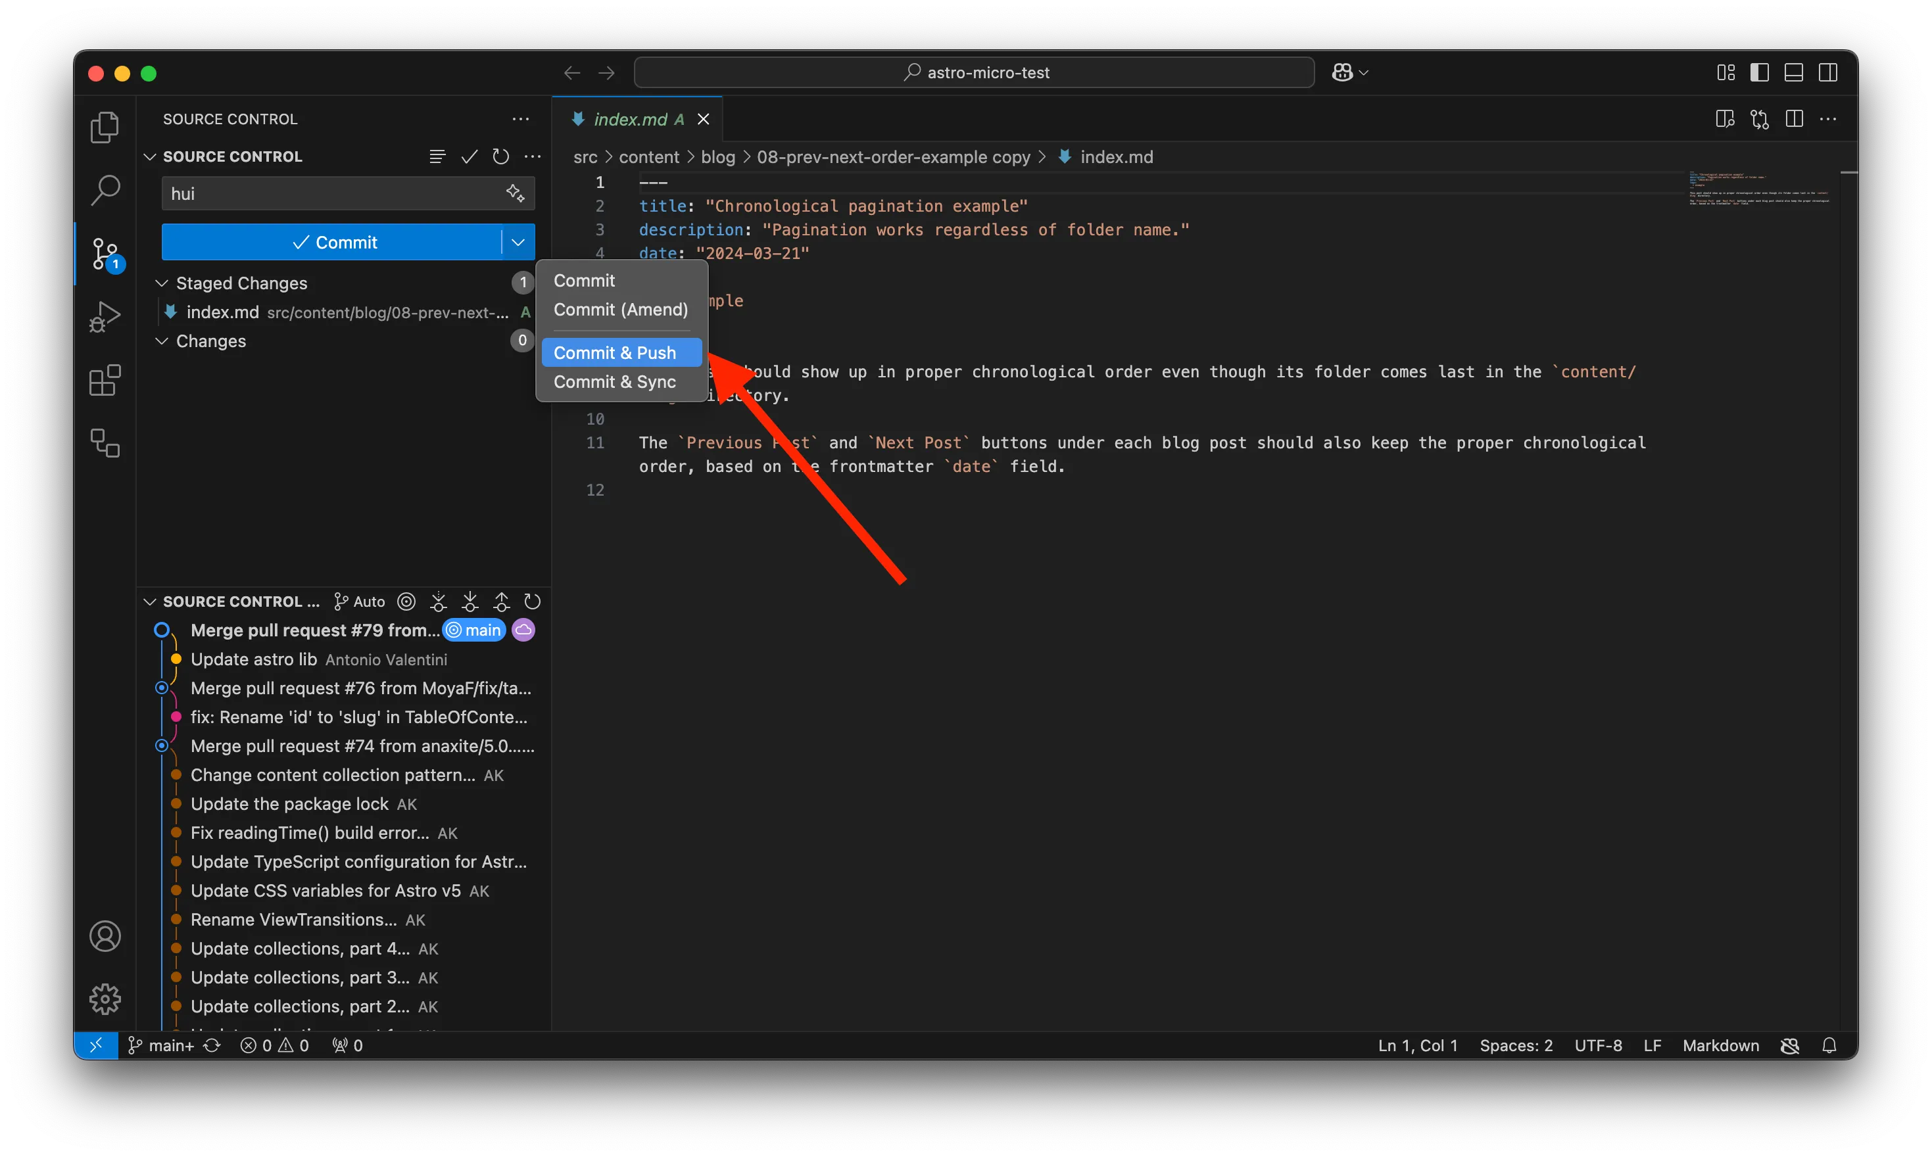This screenshot has height=1157, width=1932.
Task: Open Customize Layout icon
Action: (x=1726, y=72)
